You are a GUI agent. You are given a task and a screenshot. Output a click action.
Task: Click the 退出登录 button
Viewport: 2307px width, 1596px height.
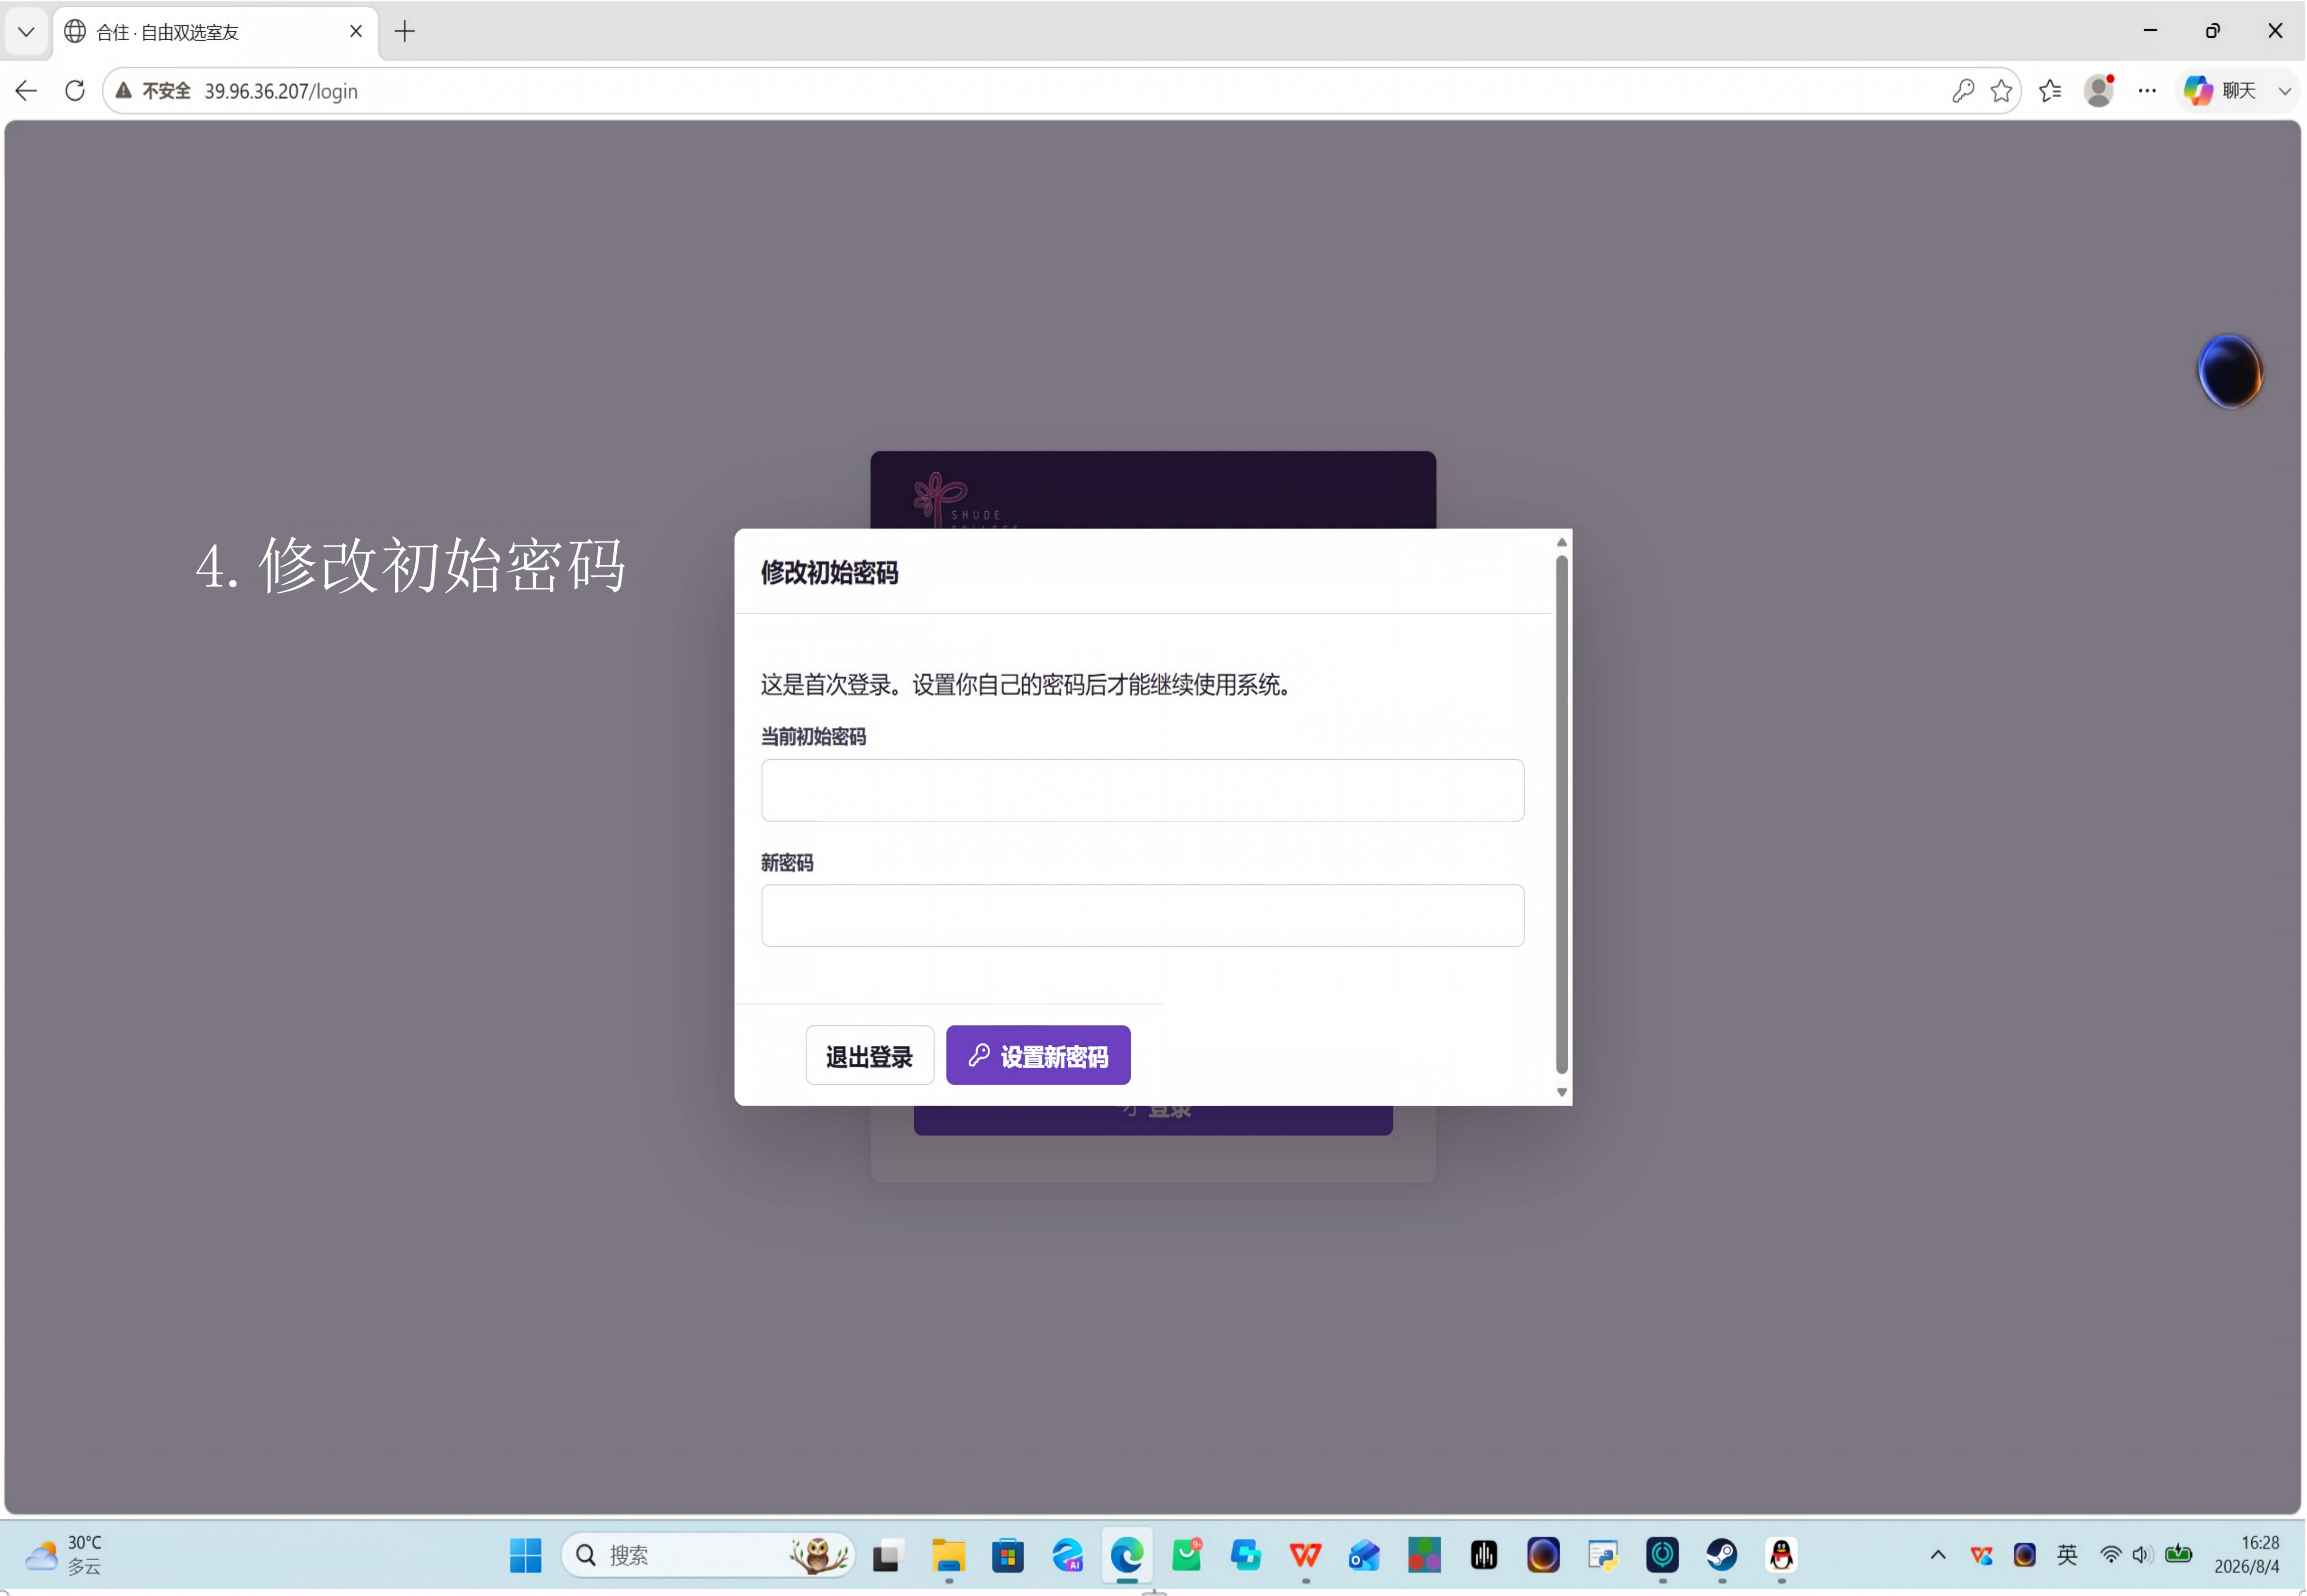point(869,1055)
